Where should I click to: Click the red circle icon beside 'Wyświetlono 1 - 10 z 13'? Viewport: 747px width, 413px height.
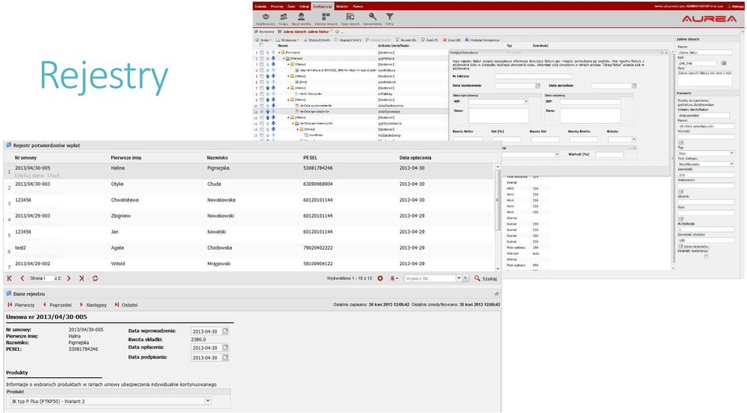point(381,278)
